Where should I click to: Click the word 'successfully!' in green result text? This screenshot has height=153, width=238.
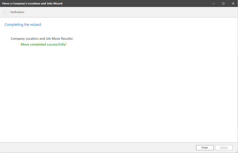57,44
